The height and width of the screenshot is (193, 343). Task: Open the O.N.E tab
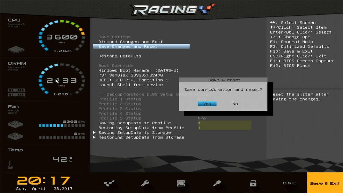(x=289, y=183)
